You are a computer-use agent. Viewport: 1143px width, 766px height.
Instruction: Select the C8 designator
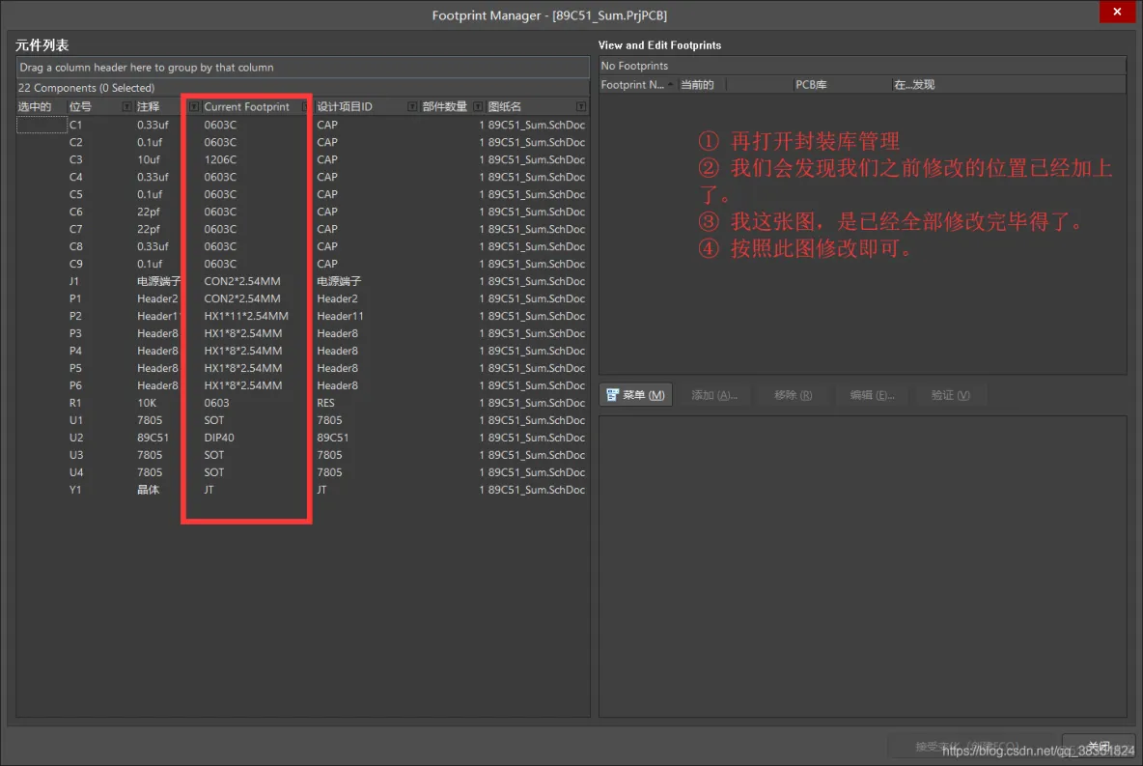click(76, 246)
